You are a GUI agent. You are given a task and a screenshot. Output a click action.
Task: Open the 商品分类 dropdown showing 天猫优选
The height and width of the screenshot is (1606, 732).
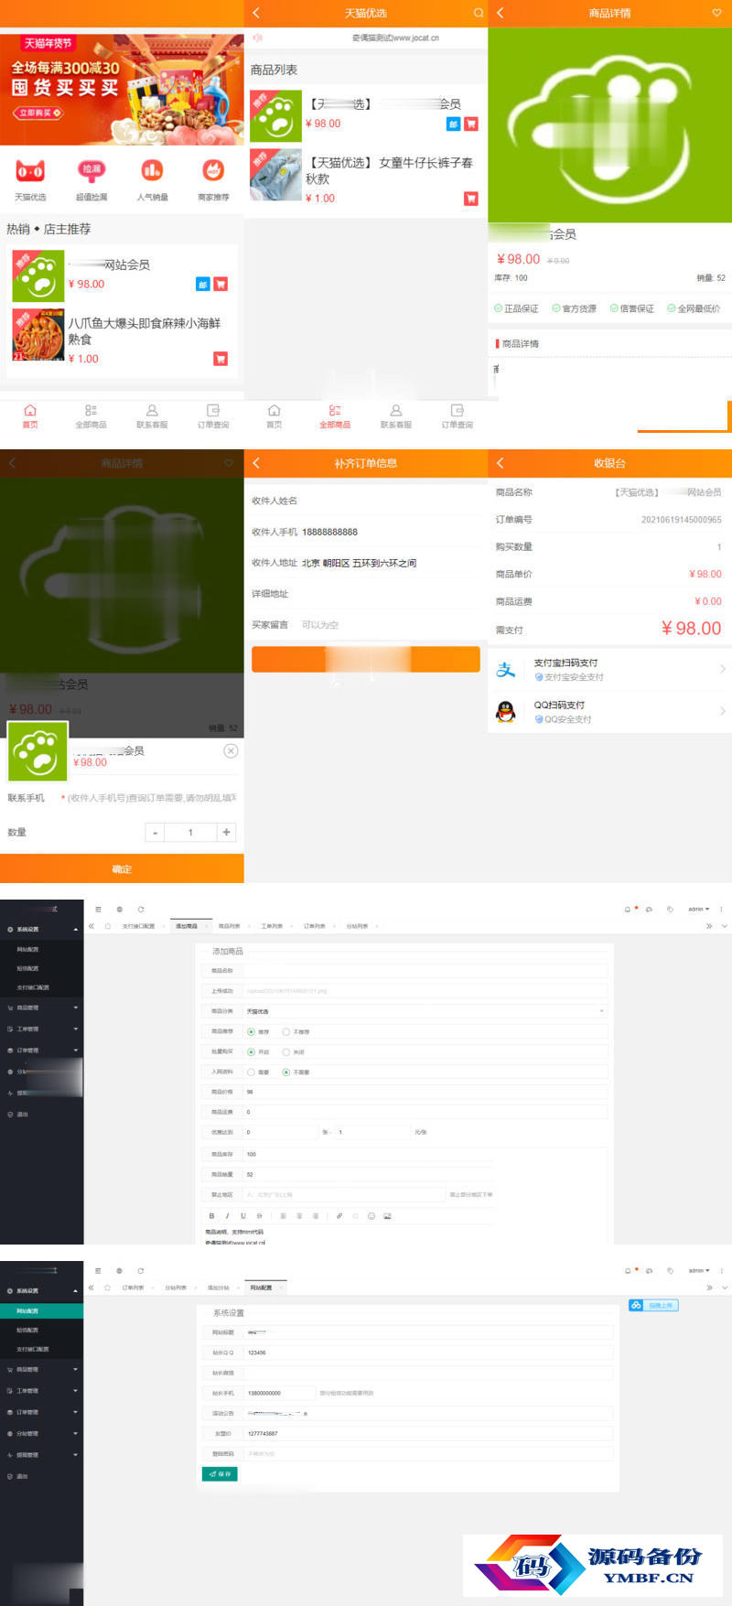[425, 1011]
